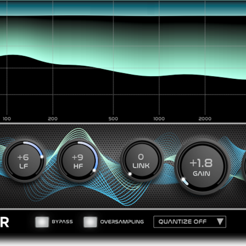
Task: Click the 100 frequency axis label
Action: point(7,119)
